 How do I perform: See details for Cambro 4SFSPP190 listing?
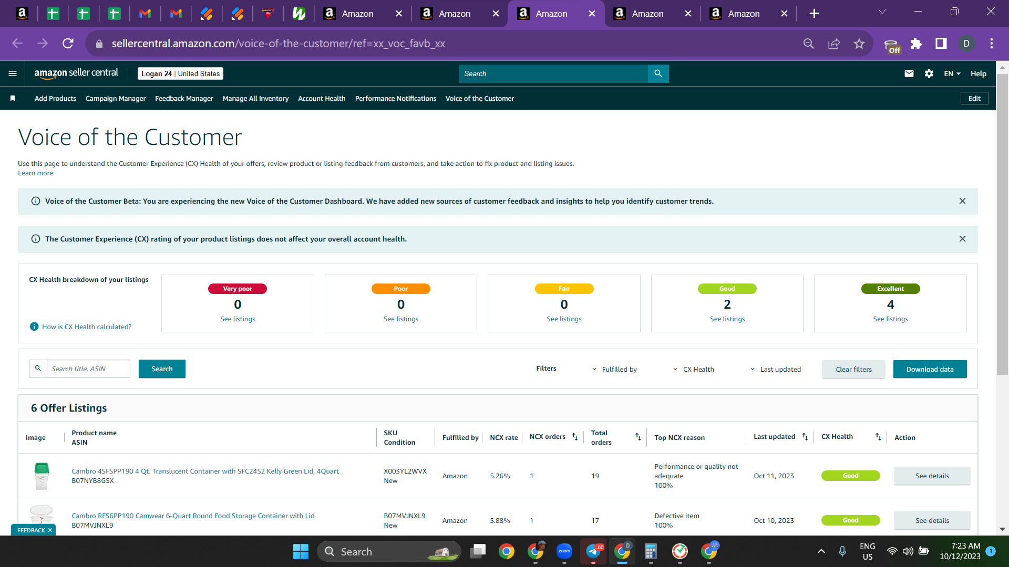click(932, 476)
